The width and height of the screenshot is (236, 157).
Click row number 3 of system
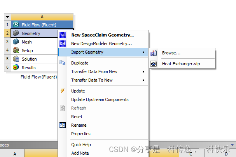click(7, 42)
